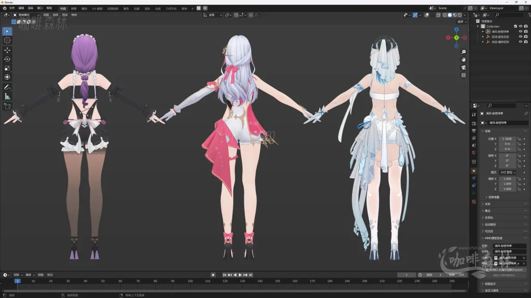This screenshot has height=298, width=531.
Task: Toggle viewport overlays button
Action: coord(427,15)
